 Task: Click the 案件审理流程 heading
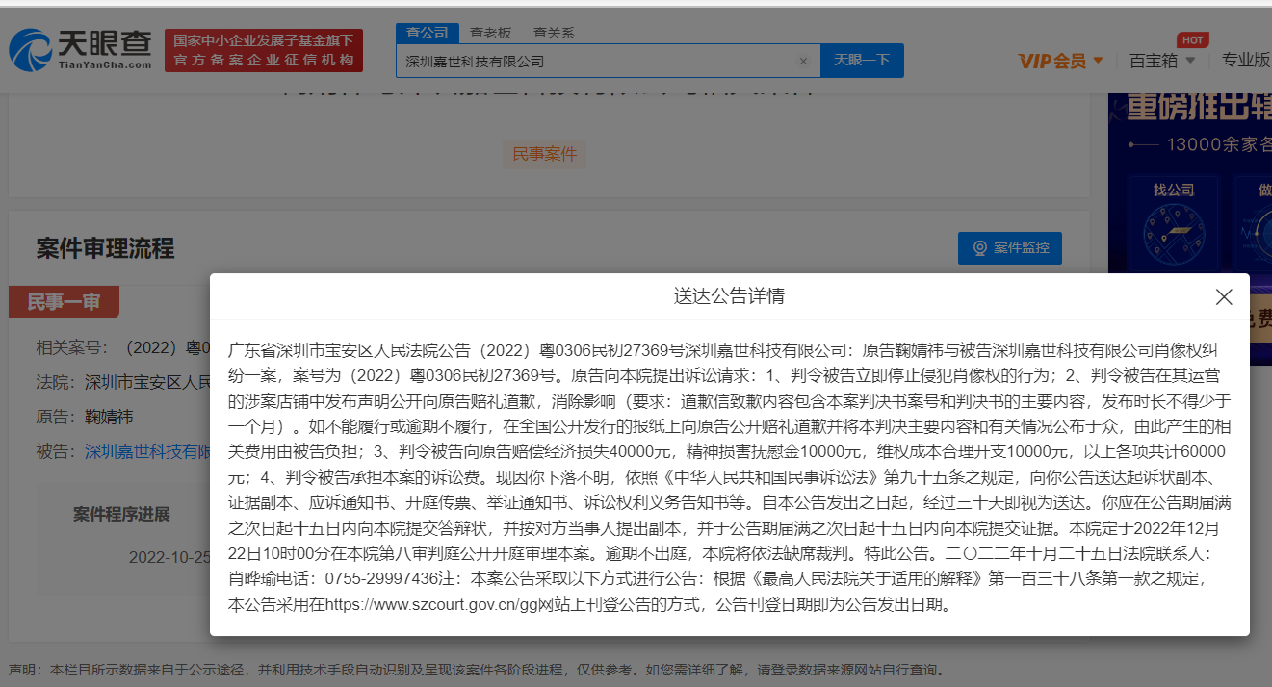click(x=106, y=248)
